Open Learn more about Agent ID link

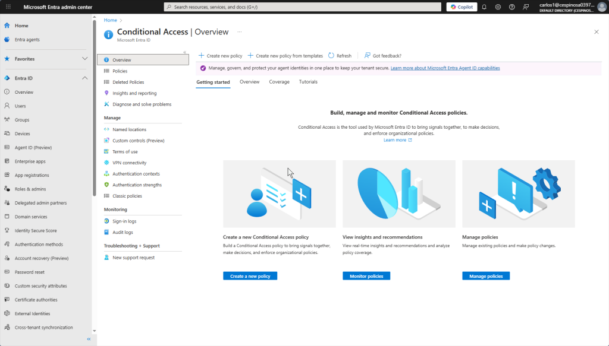point(445,68)
